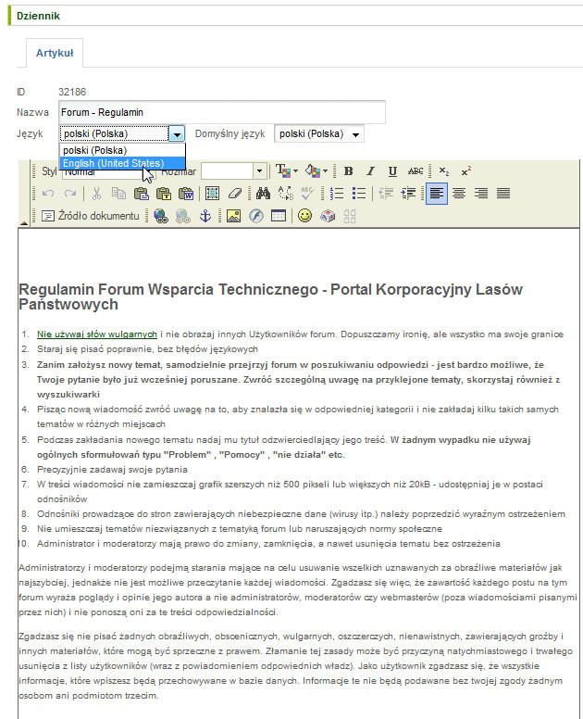Insert an anchor
This screenshot has width=583, height=719.
(205, 216)
